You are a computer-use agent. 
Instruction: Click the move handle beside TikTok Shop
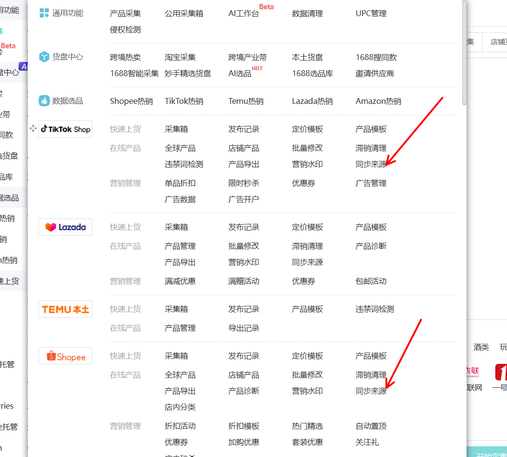33,128
